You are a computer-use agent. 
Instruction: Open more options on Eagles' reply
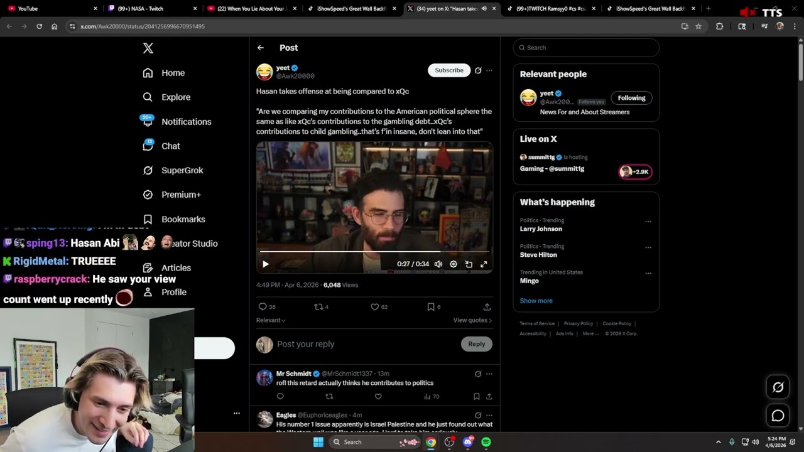[489, 416]
